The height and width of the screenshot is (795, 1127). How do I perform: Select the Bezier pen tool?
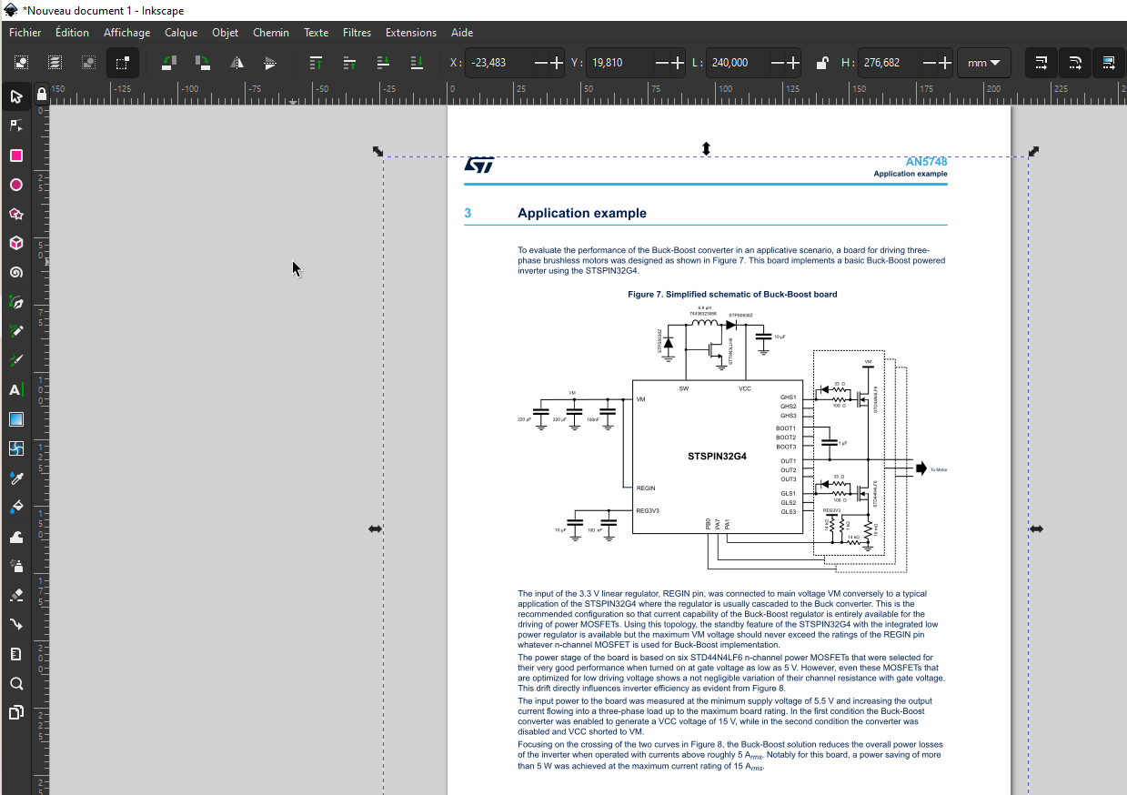pyautogui.click(x=15, y=302)
